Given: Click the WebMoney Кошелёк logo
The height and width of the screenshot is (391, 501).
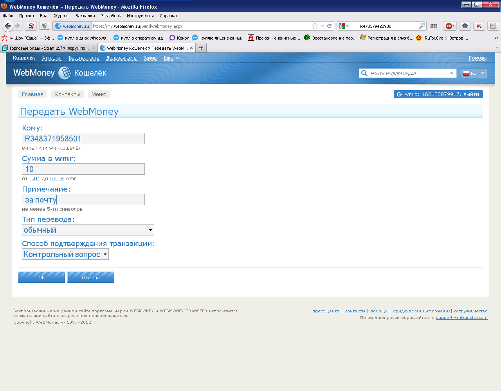Looking at the screenshot, I should 60,73.
